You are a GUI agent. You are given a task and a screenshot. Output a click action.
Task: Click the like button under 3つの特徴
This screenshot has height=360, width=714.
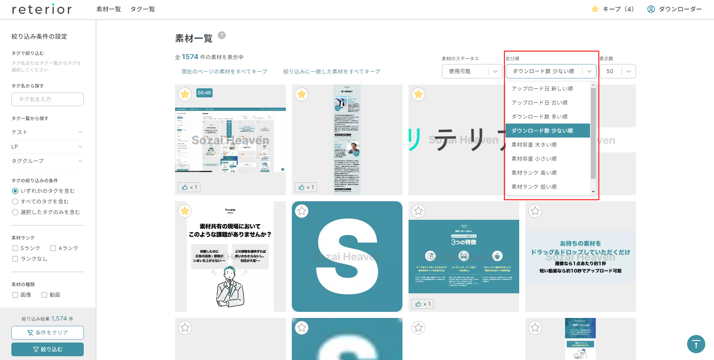[423, 304]
